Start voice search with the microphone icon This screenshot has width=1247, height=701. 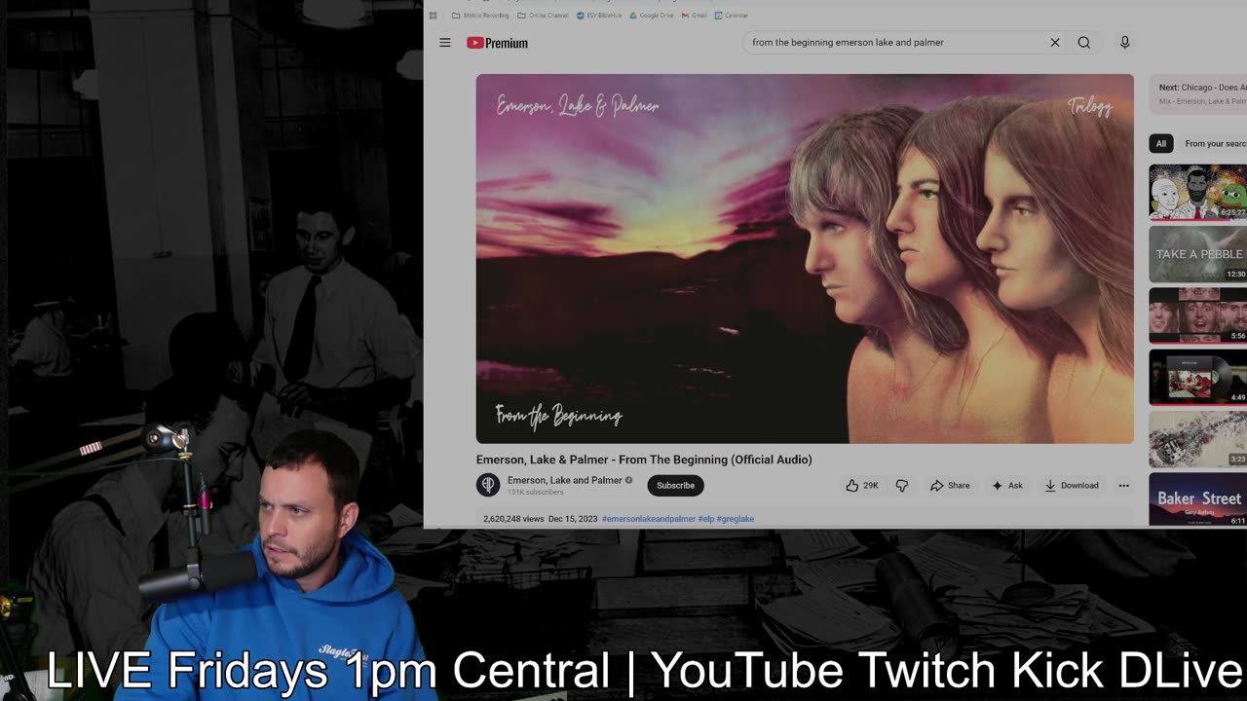coord(1124,42)
